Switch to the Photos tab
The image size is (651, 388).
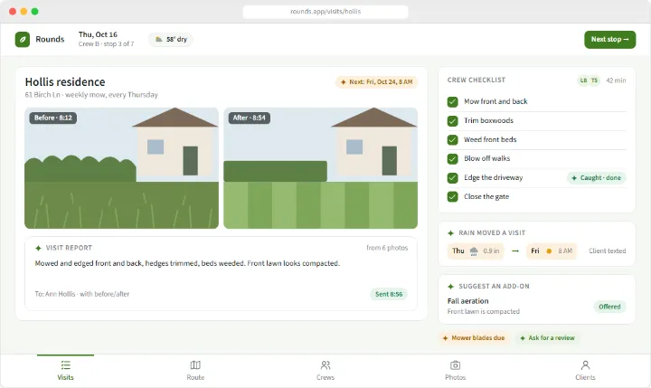(x=456, y=371)
